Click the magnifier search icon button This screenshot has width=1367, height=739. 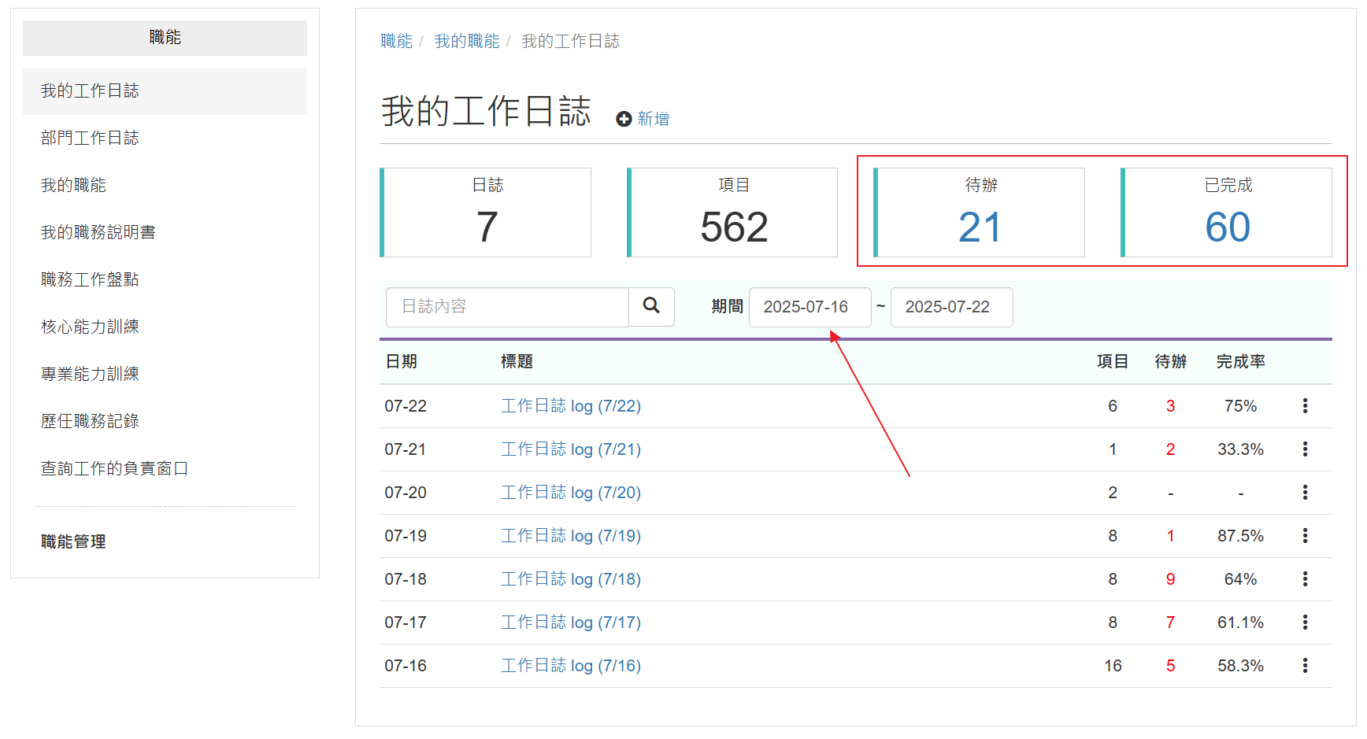point(651,306)
